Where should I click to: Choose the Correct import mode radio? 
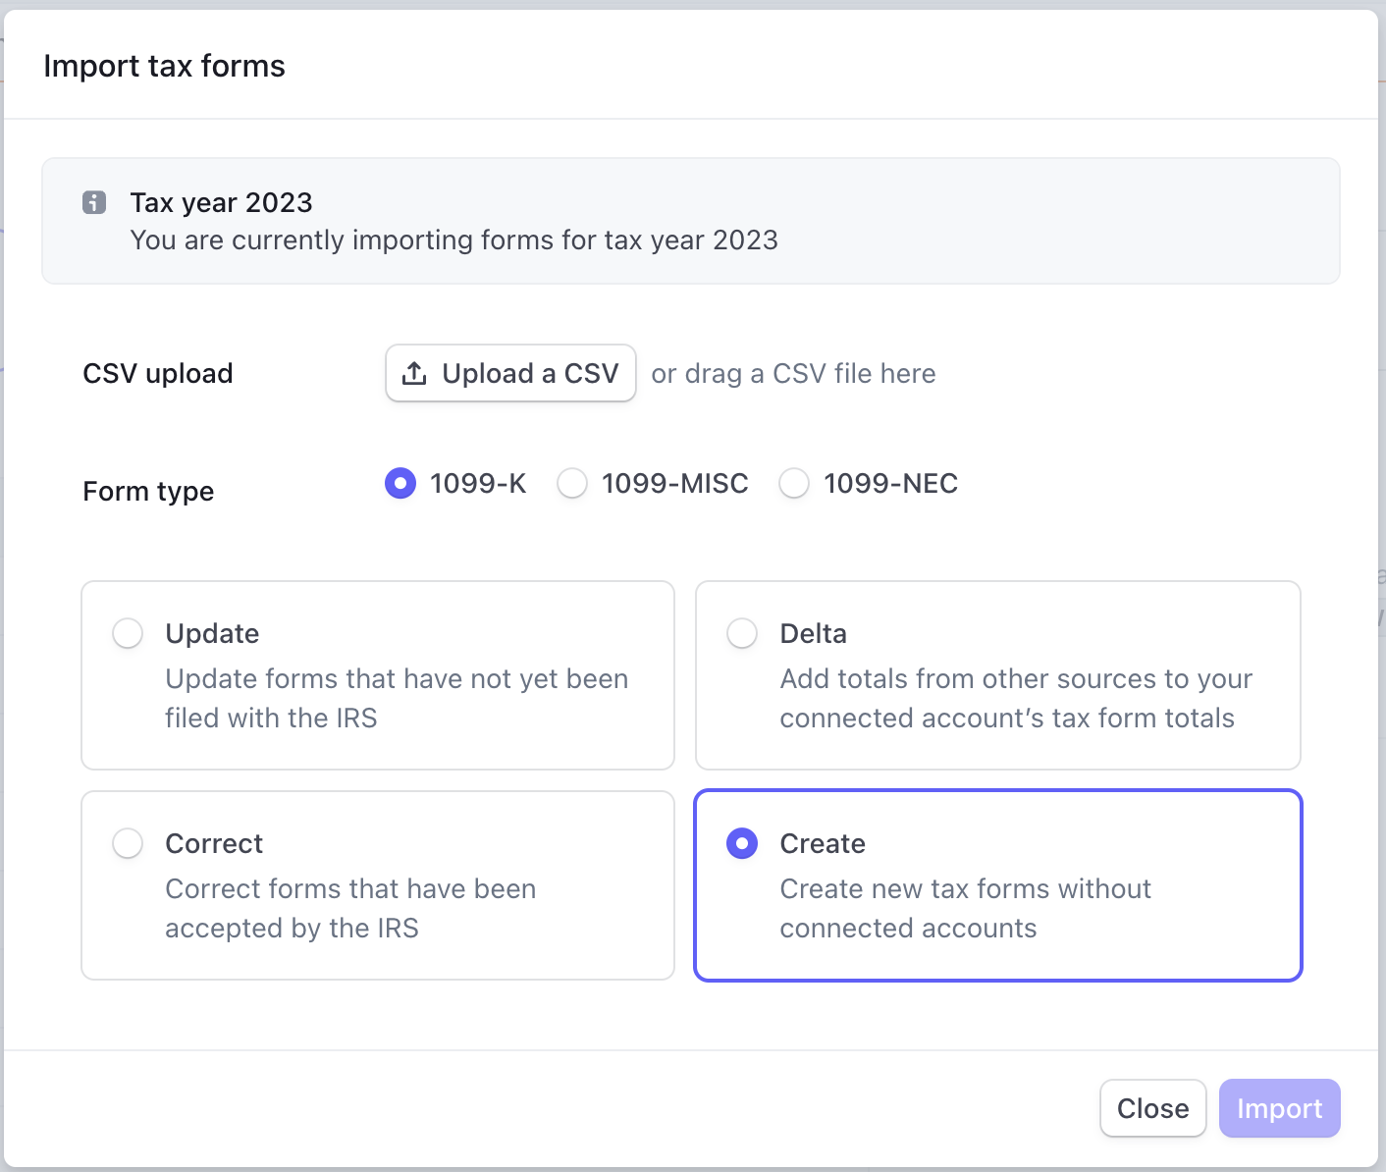pyautogui.click(x=128, y=843)
